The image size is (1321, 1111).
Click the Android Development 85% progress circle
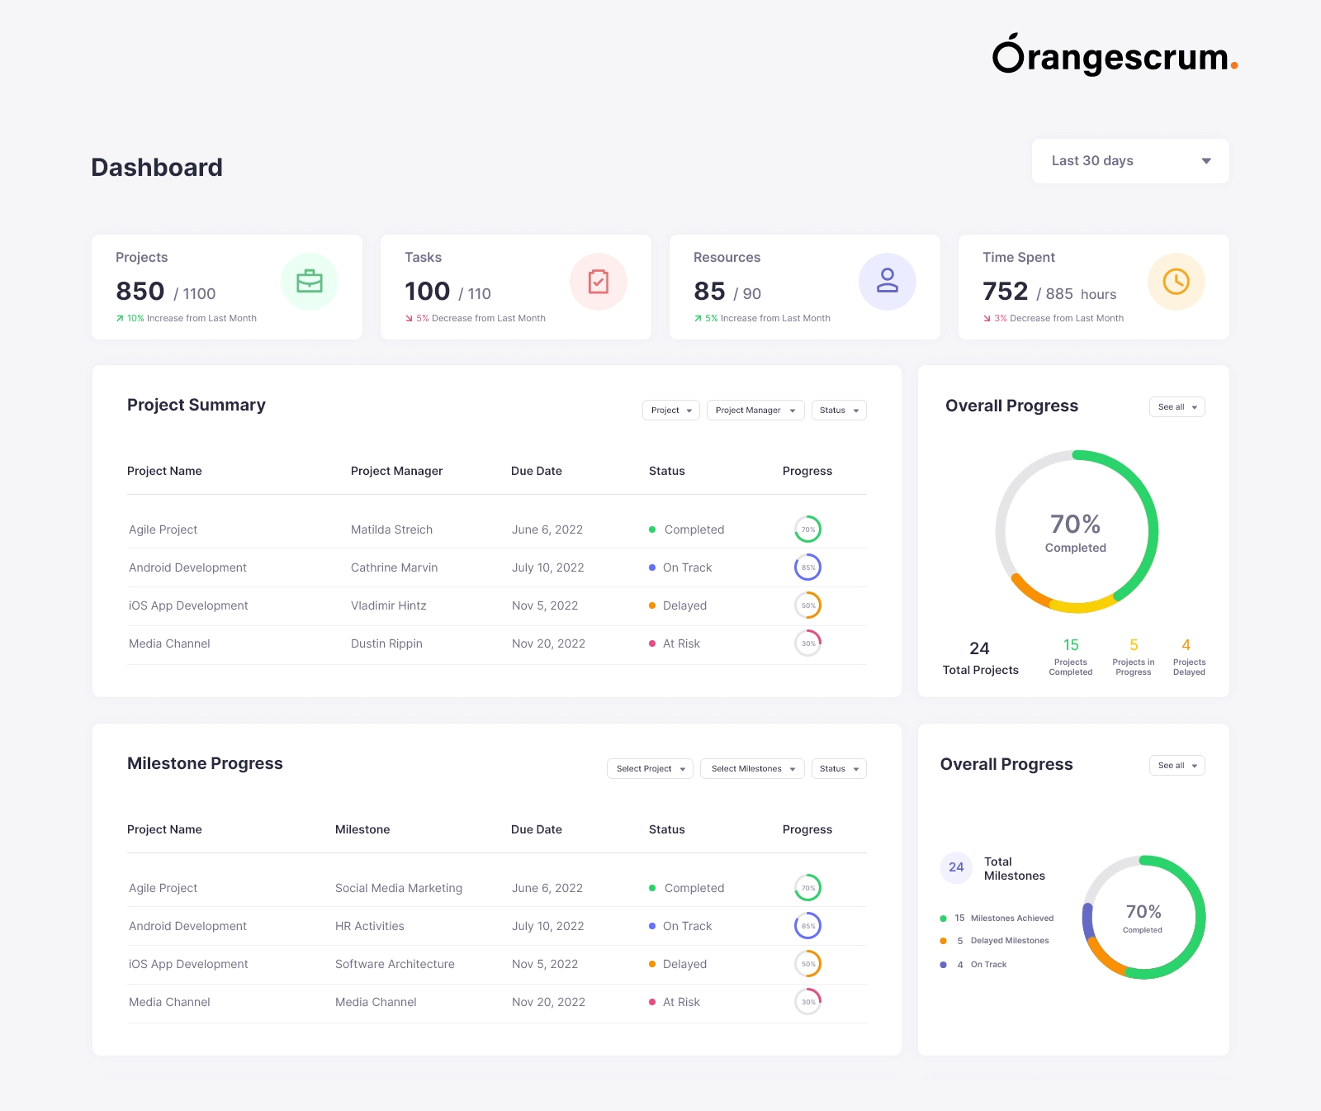(x=807, y=567)
